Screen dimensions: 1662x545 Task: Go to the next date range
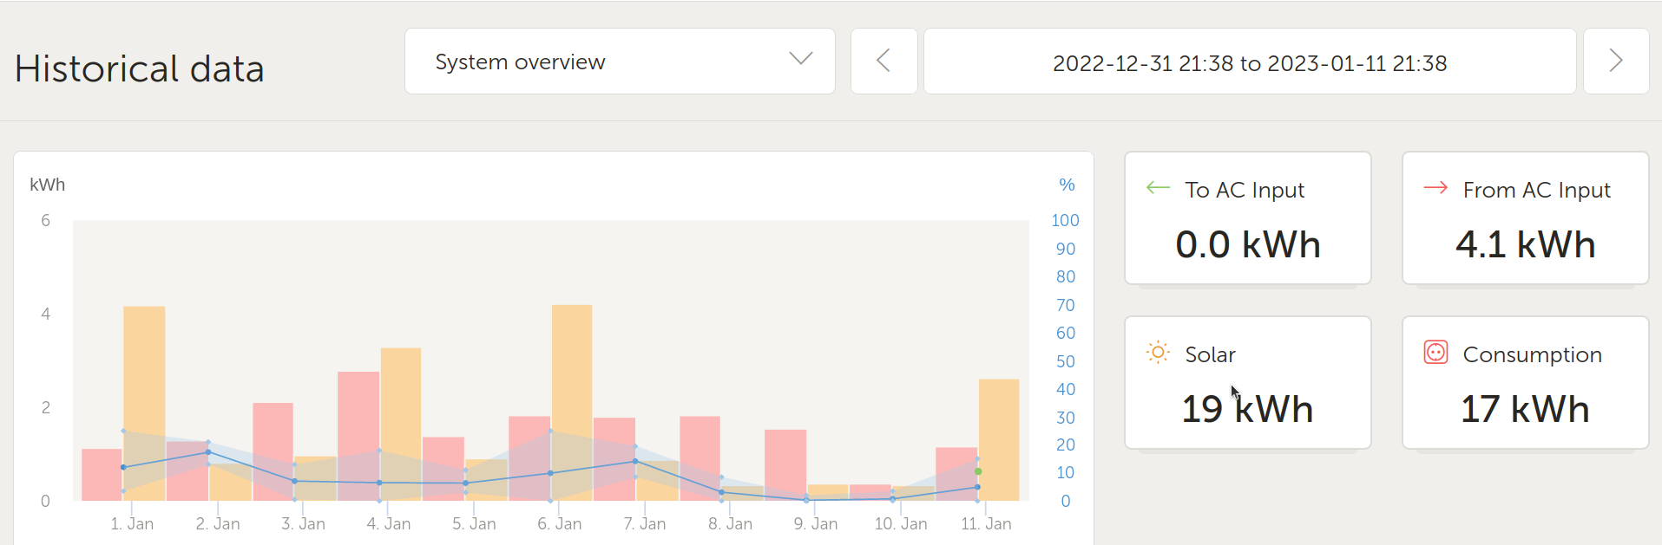[1615, 61]
